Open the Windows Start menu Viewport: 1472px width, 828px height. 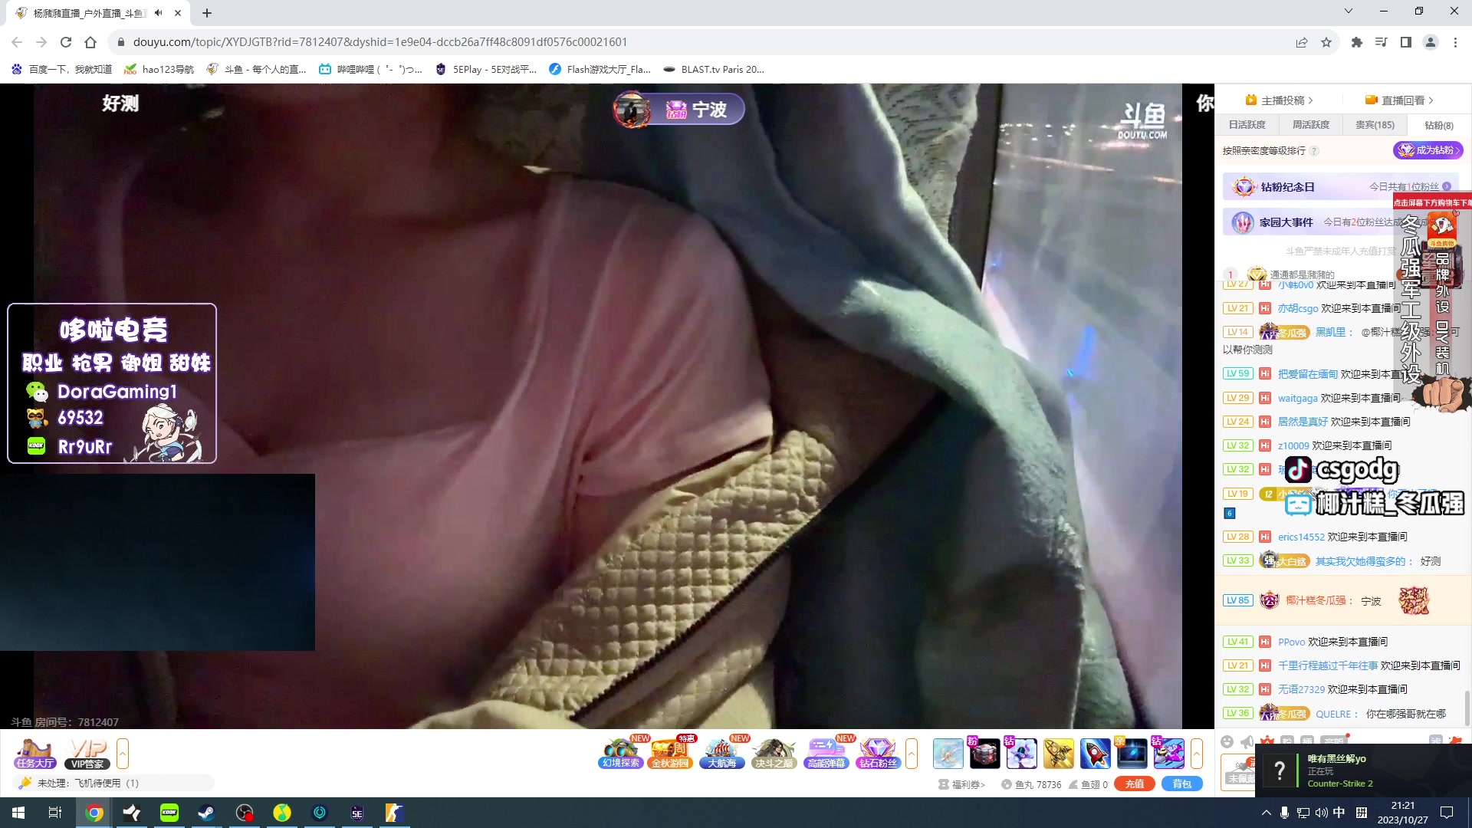(18, 813)
